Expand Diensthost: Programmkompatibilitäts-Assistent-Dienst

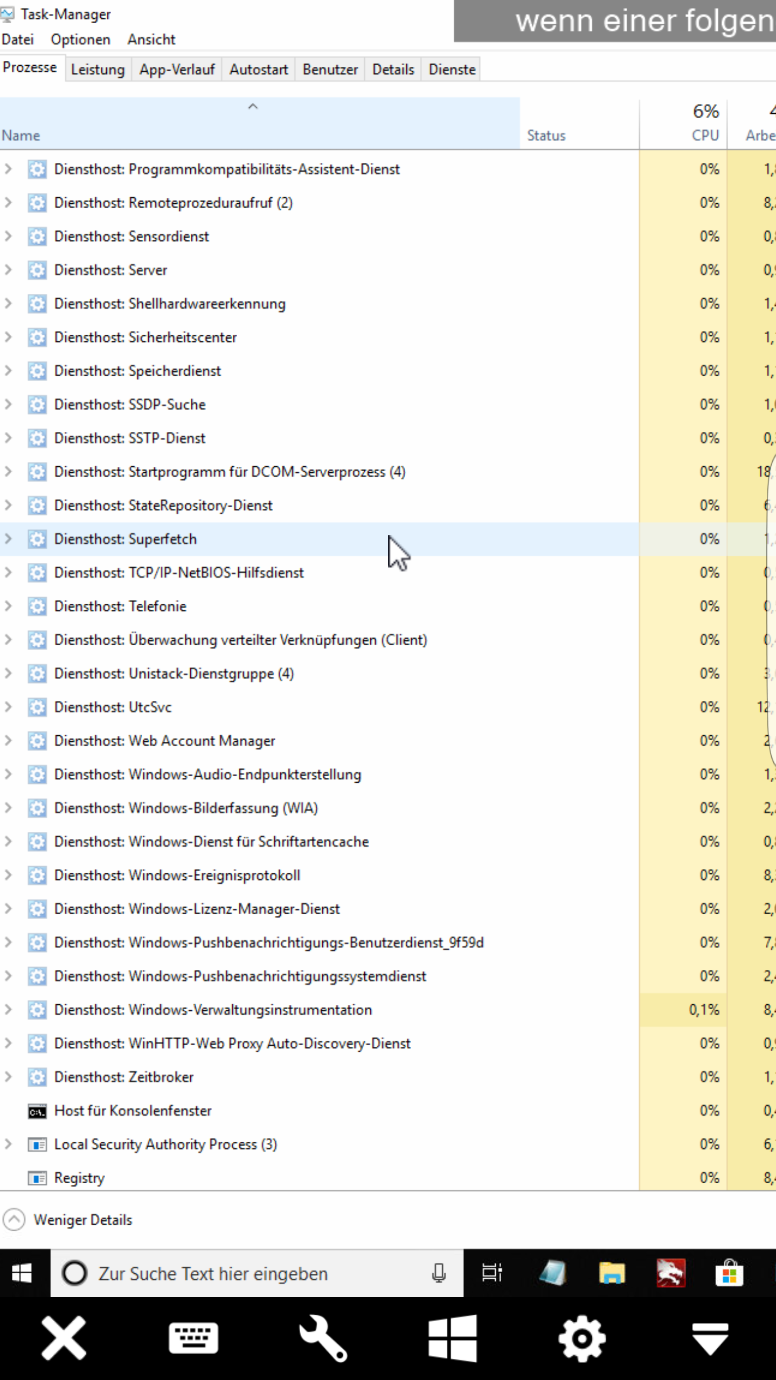point(8,169)
